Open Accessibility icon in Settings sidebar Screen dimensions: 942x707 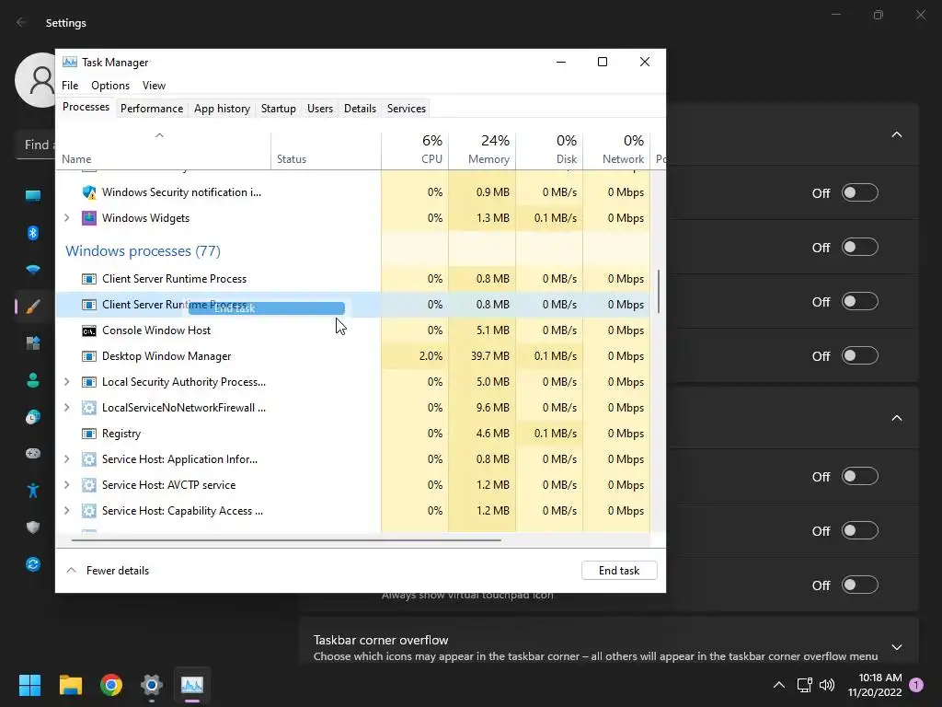(x=33, y=491)
